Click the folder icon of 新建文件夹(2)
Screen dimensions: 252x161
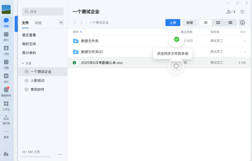75,52
